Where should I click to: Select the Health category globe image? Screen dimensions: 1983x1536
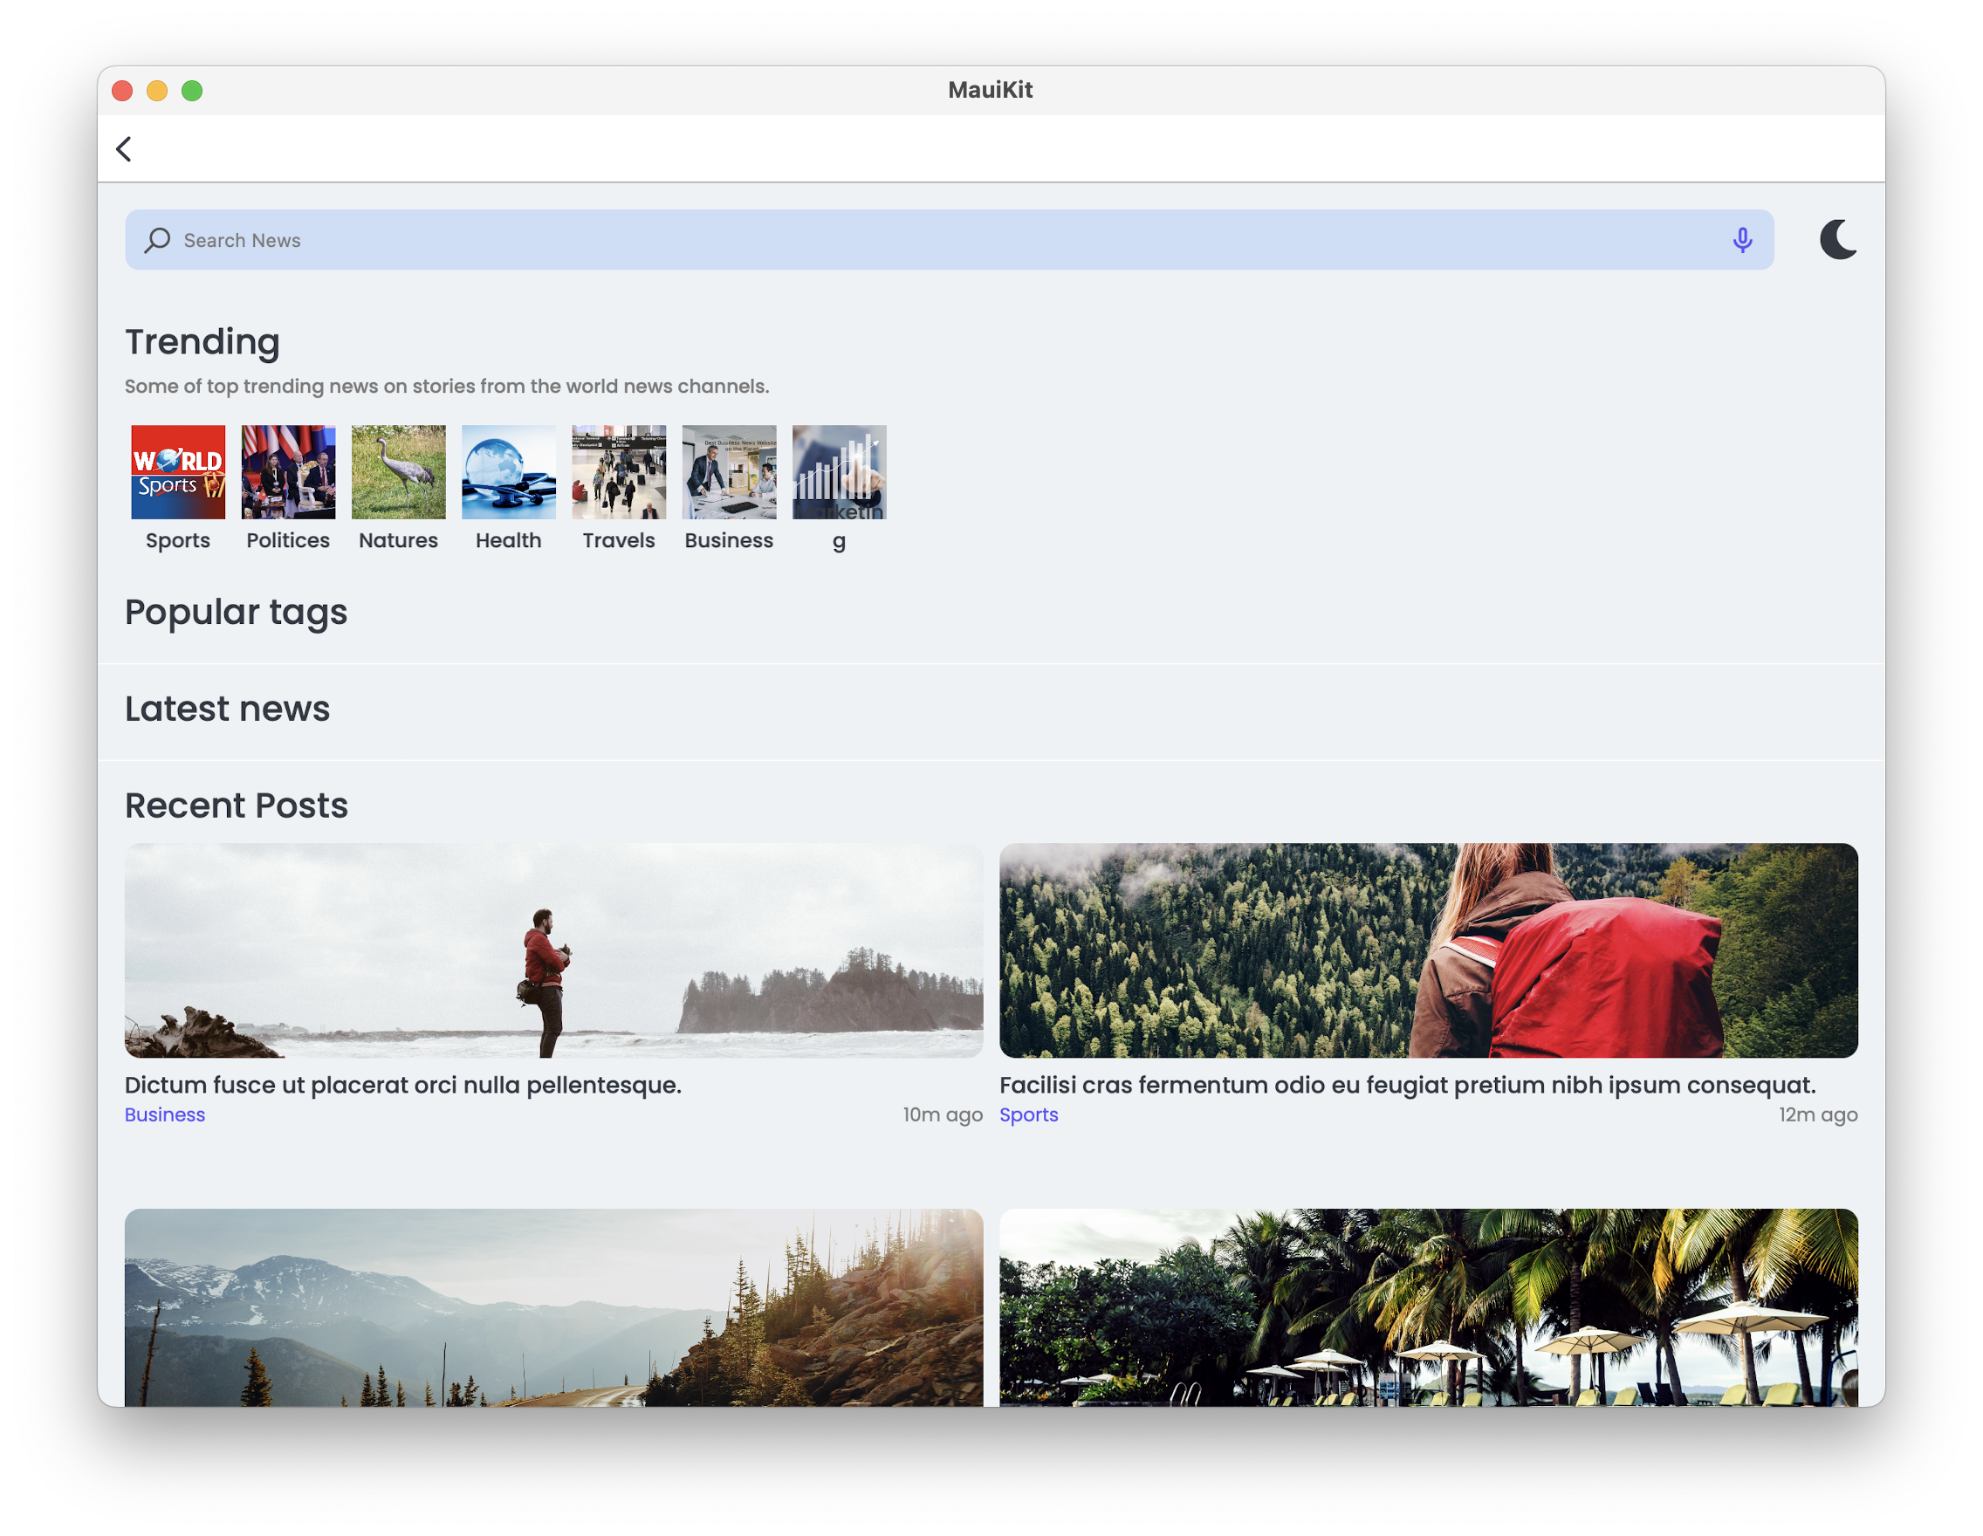(x=509, y=472)
